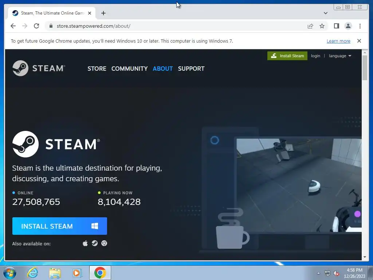Click the network tray icon
This screenshot has width=373, height=280.
(327, 273)
